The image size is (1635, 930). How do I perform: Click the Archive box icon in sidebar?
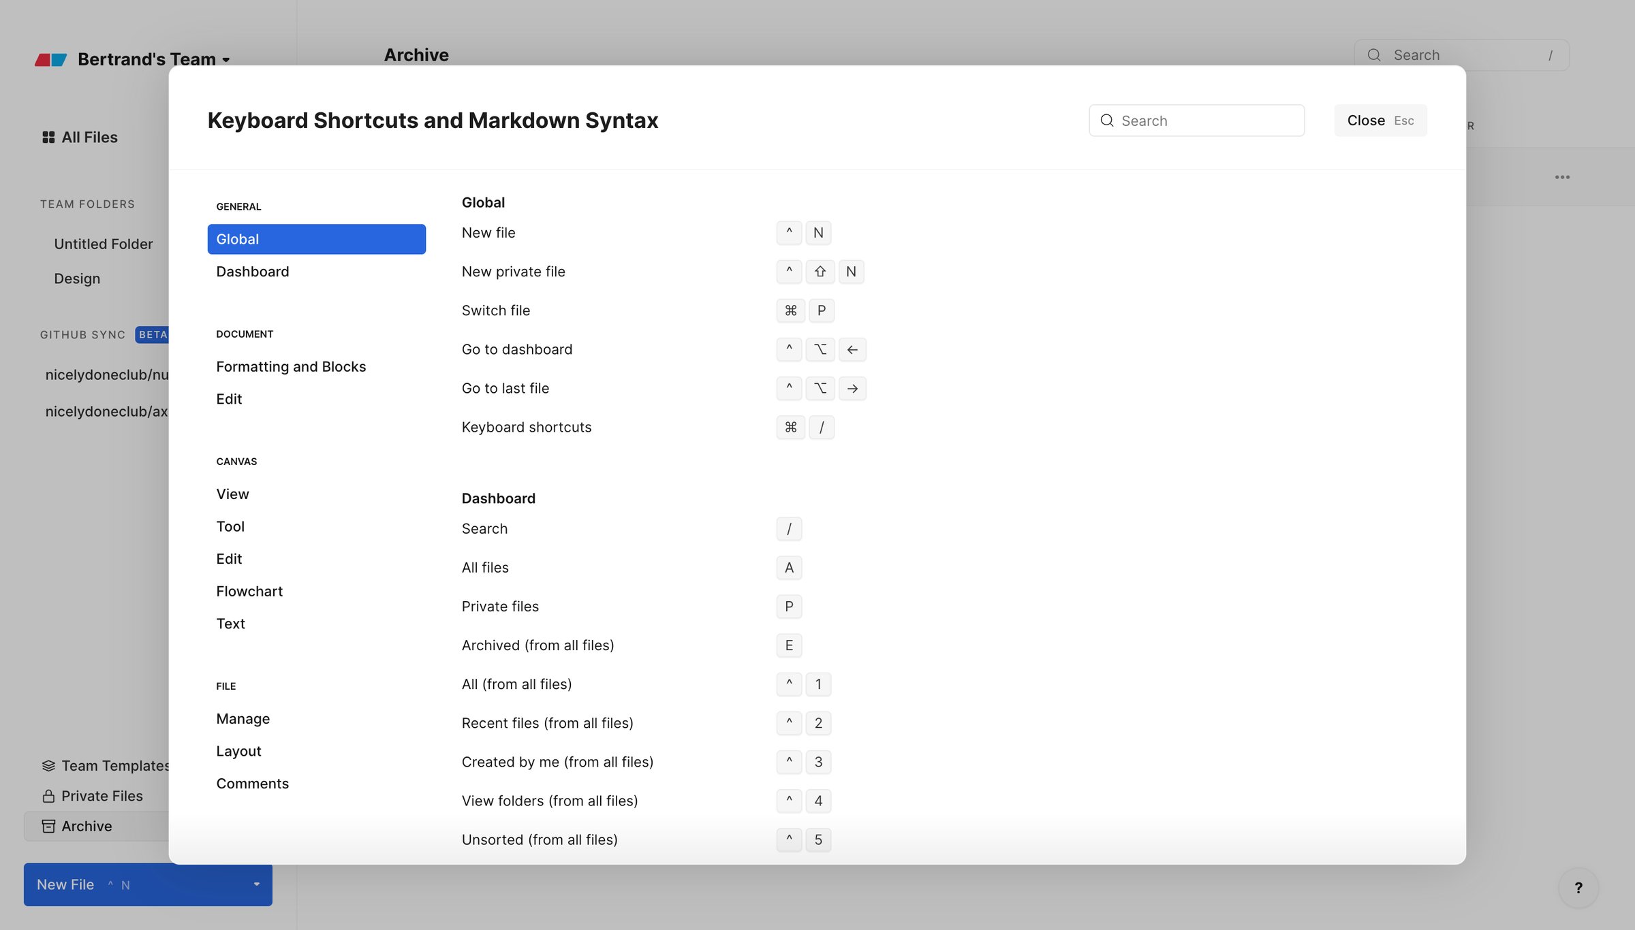[x=48, y=826]
